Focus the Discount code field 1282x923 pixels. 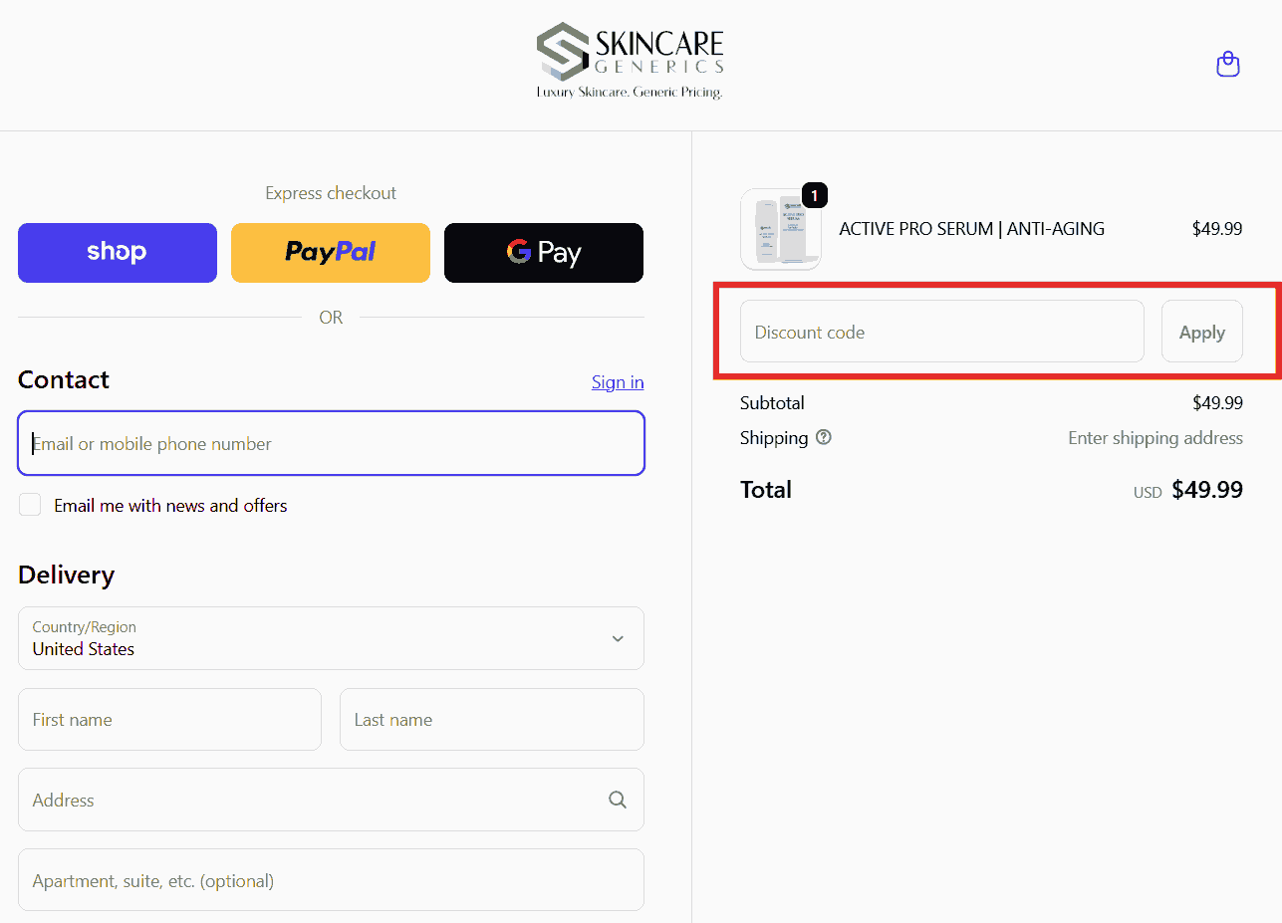pyautogui.click(x=941, y=332)
